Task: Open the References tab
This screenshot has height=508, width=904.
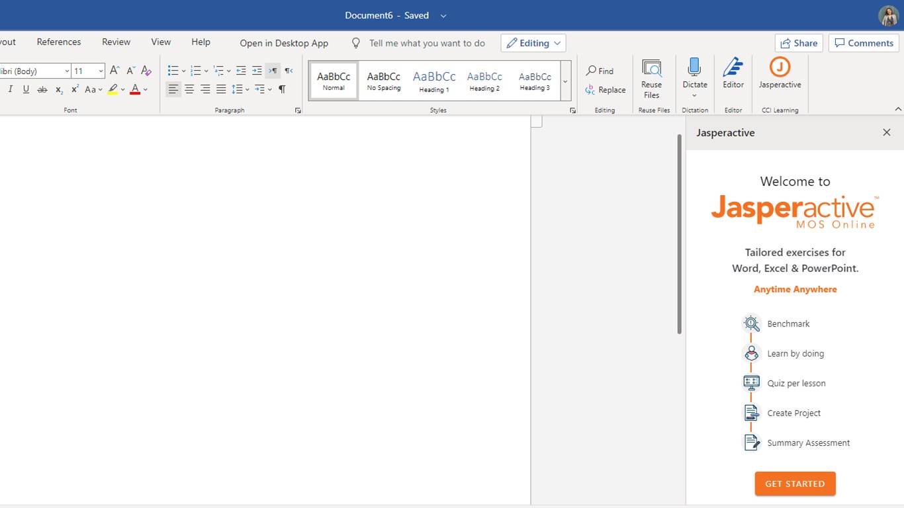Action: point(59,42)
